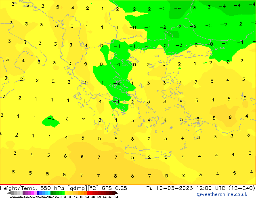Click the '54' legend scale end label
The height and width of the screenshot is (198, 256).
coord(116,197)
